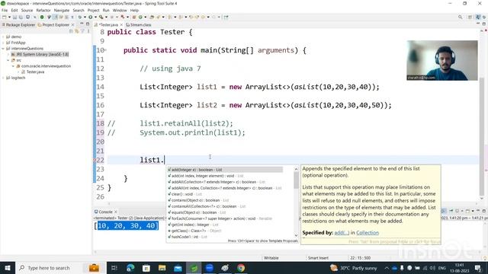The image size is (488, 274).
Task: Click the Type here to search box
Action: 49,268
